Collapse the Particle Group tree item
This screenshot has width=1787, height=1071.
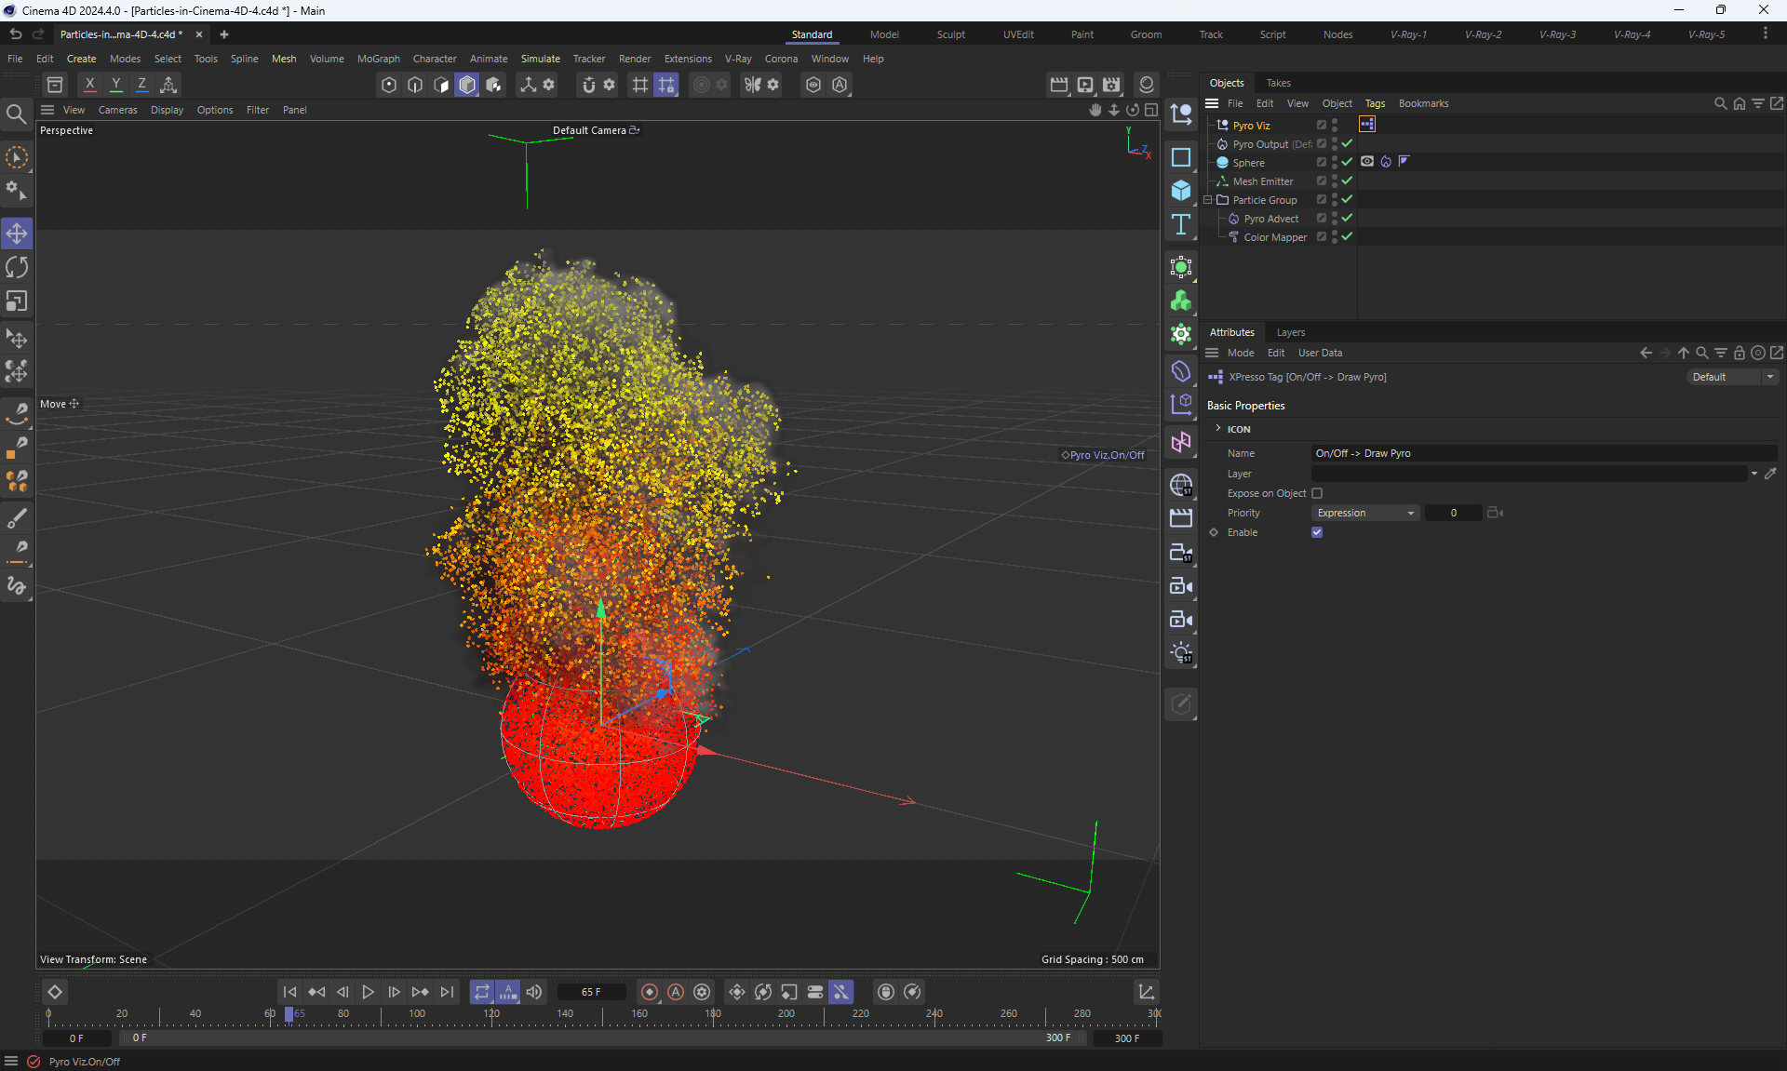click(1208, 200)
